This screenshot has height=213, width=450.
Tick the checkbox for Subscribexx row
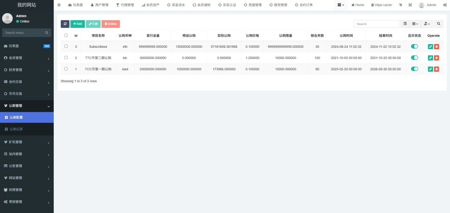point(66,46)
